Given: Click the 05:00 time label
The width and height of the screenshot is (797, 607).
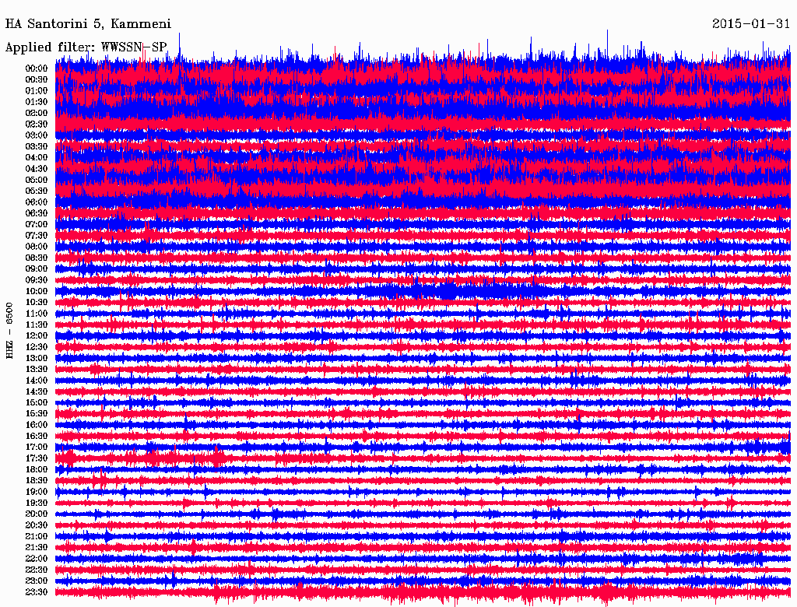Looking at the screenshot, I should 37,180.
